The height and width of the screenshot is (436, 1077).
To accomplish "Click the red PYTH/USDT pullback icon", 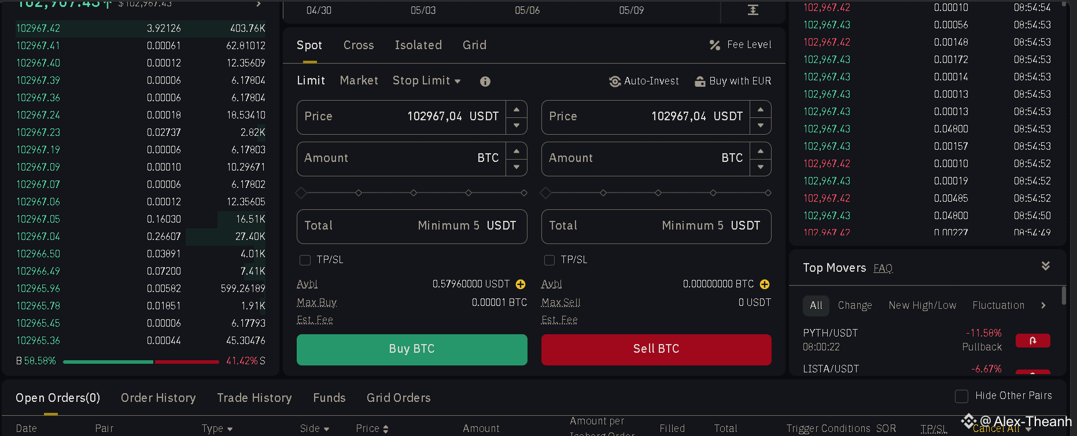I will point(1032,341).
